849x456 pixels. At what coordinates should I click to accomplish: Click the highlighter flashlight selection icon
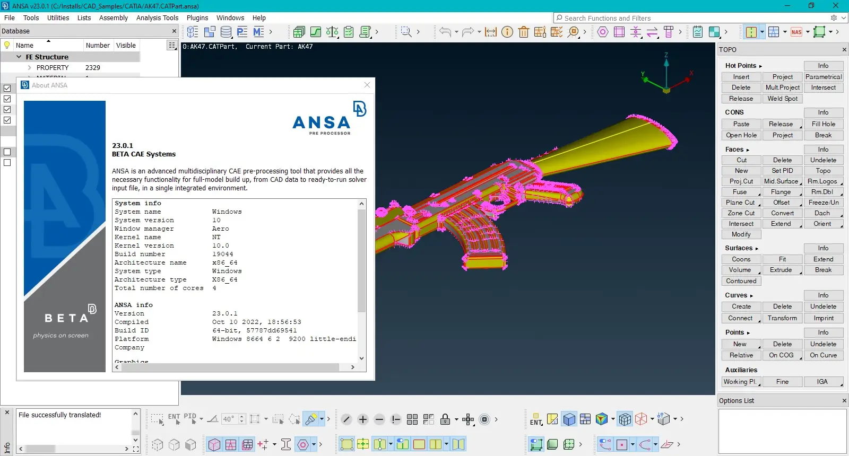(x=311, y=419)
